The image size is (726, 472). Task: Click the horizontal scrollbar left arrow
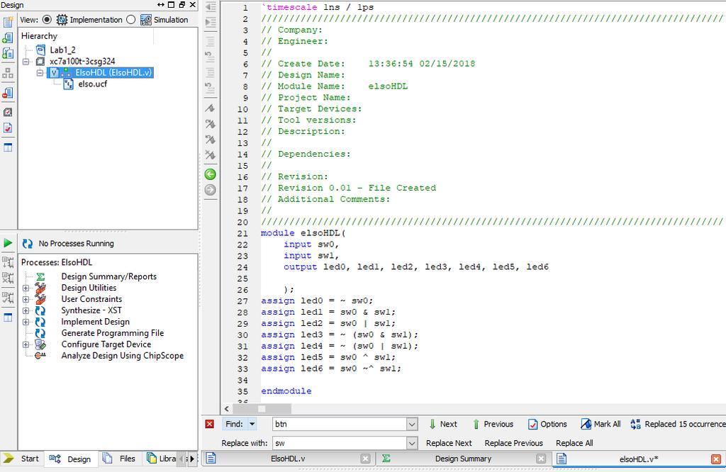(226, 409)
